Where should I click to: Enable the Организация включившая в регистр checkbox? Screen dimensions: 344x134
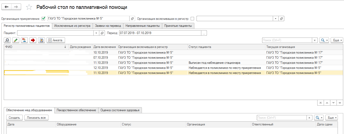[192, 19]
